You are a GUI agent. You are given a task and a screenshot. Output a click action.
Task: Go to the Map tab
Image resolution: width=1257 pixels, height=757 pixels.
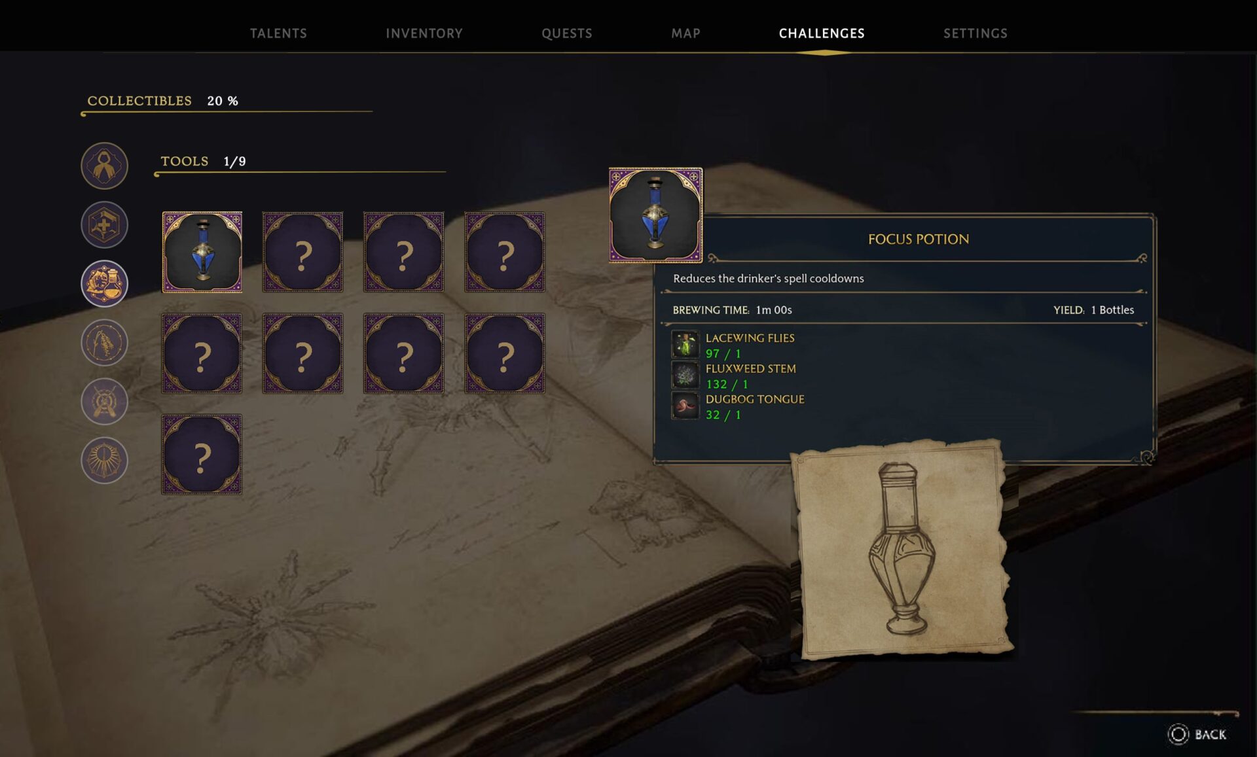[x=685, y=33]
